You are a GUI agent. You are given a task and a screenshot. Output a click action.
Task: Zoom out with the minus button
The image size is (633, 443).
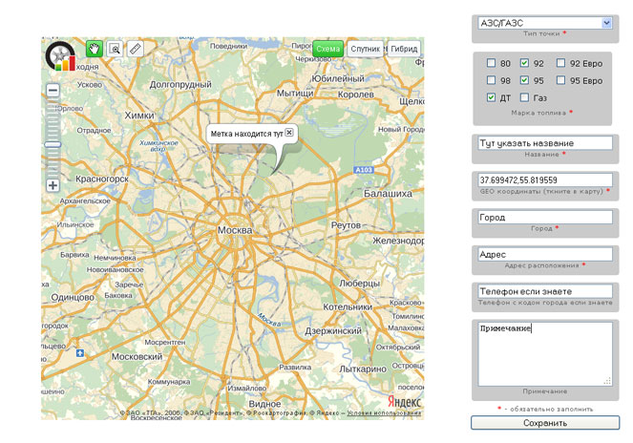pyautogui.click(x=53, y=90)
